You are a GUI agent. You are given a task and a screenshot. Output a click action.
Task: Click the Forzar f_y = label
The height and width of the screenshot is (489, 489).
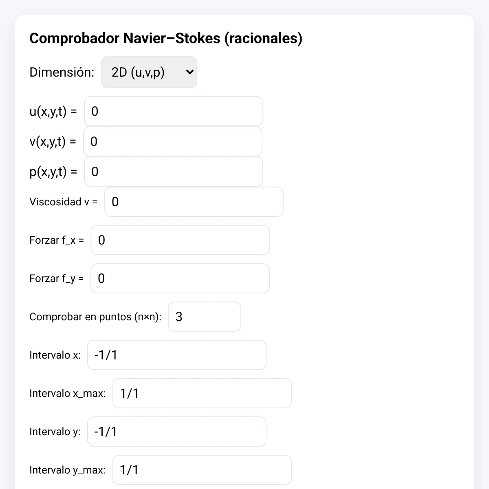[57, 279]
